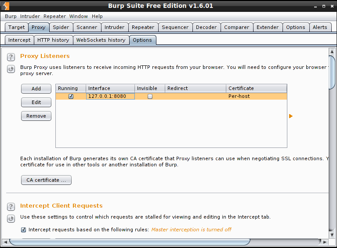The width and height of the screenshot is (337, 248).
Task: Enable Invisible checkbox for the listener
Action: click(x=150, y=97)
